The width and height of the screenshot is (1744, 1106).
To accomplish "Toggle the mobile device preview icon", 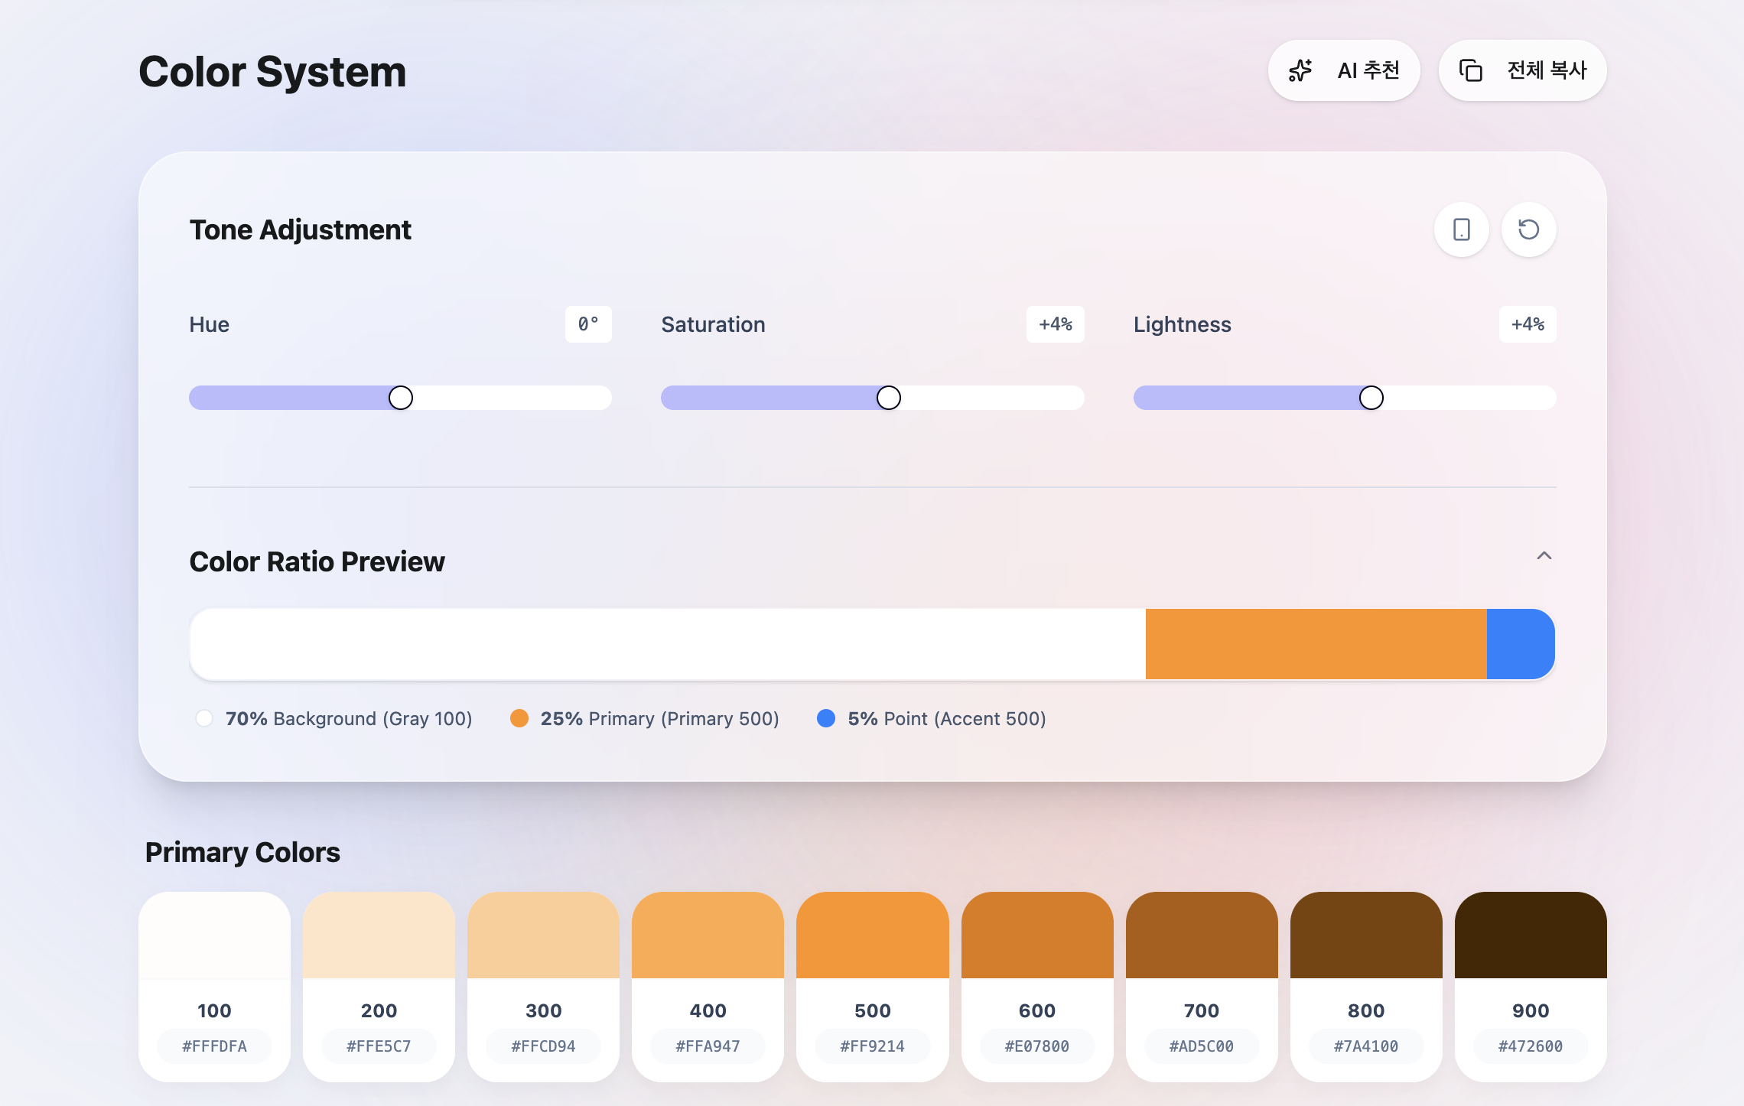I will [1461, 229].
